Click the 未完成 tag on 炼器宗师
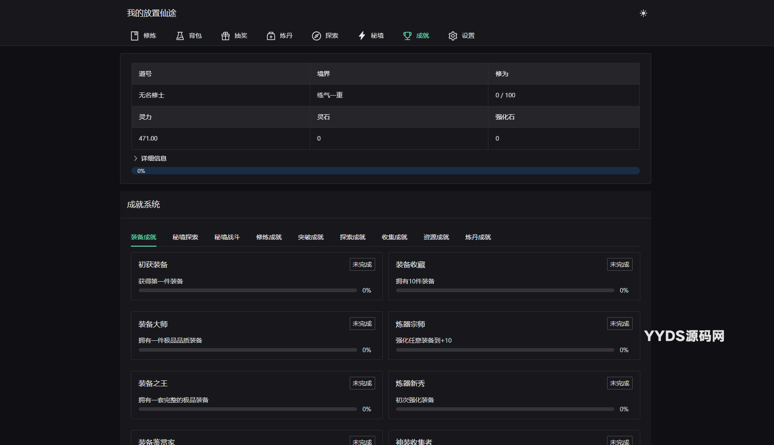Image resolution: width=774 pixels, height=445 pixels. coord(619,324)
